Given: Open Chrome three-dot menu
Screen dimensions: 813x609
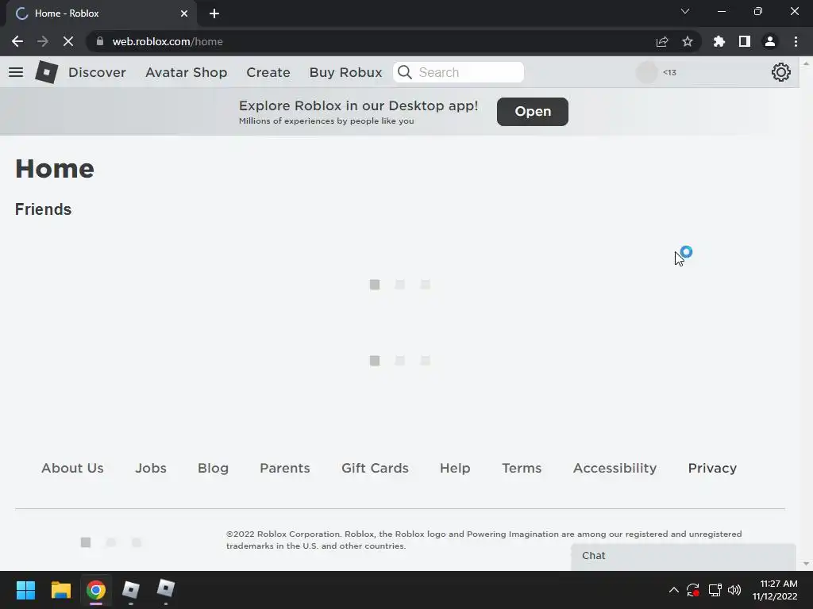Looking at the screenshot, I should (796, 41).
